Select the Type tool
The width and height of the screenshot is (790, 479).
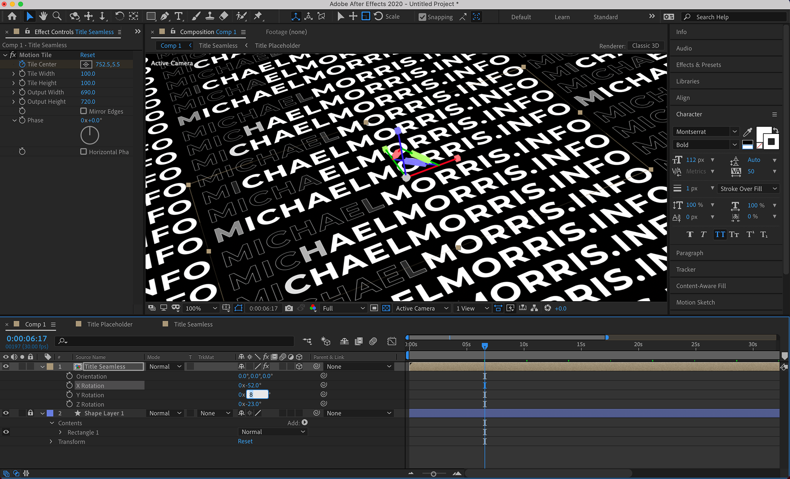pyautogui.click(x=179, y=16)
